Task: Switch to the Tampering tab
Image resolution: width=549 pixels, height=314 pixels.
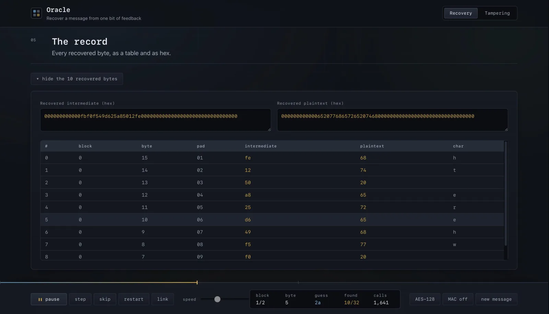Action: coord(497,13)
